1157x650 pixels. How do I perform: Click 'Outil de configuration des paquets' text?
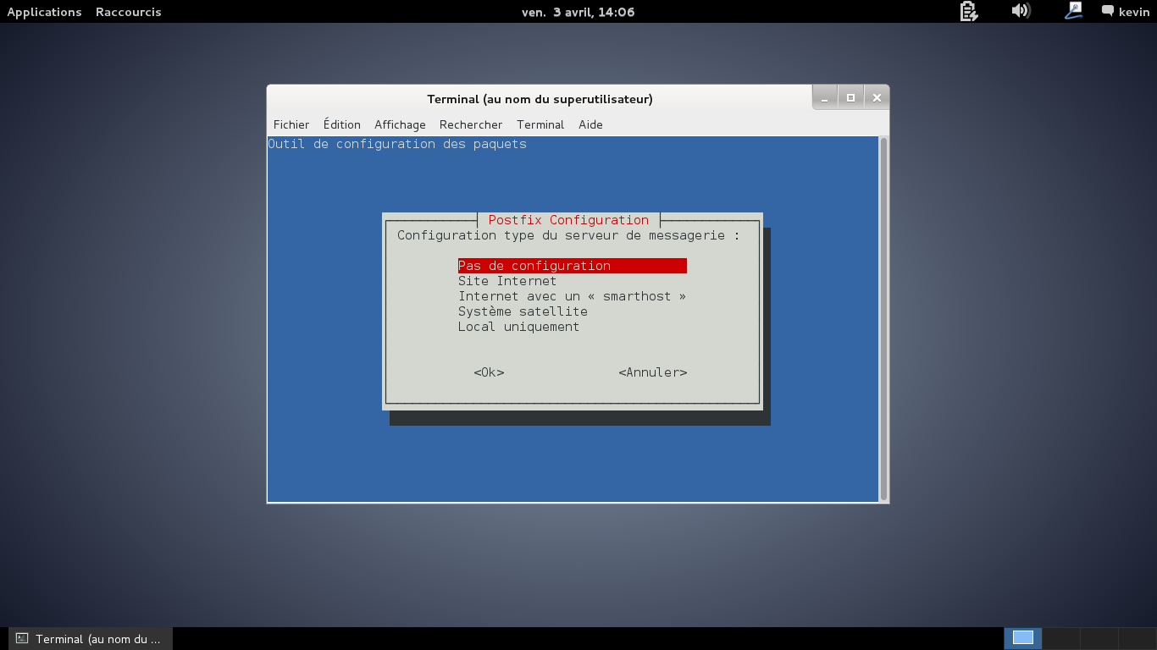click(397, 144)
